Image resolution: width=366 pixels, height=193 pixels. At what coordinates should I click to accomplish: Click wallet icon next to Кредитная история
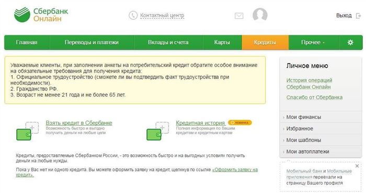pyautogui.click(x=157, y=131)
